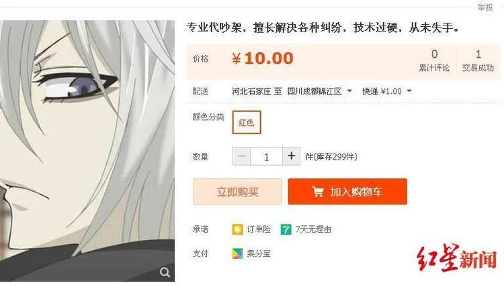Click the 加入购物车 button

pyautogui.click(x=347, y=192)
